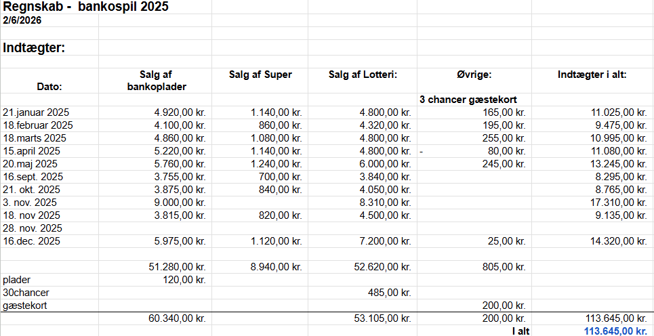
Task: Select the 'plader' row label
Action: pyautogui.click(x=16, y=280)
